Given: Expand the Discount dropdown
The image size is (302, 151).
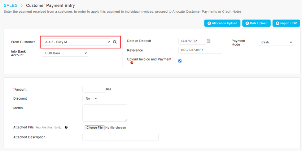Looking at the screenshot, I should click(x=90, y=99).
